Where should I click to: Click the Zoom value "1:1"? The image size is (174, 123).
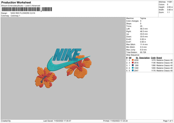[x=168, y=12]
